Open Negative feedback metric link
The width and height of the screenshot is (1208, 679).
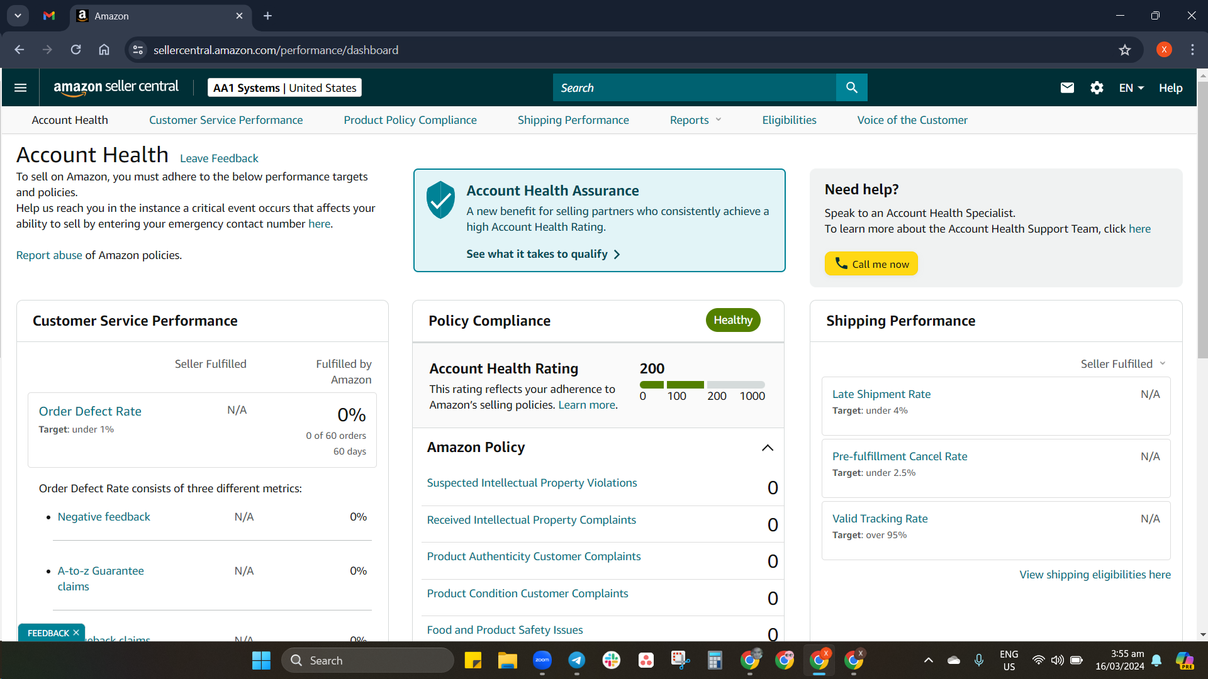click(104, 516)
